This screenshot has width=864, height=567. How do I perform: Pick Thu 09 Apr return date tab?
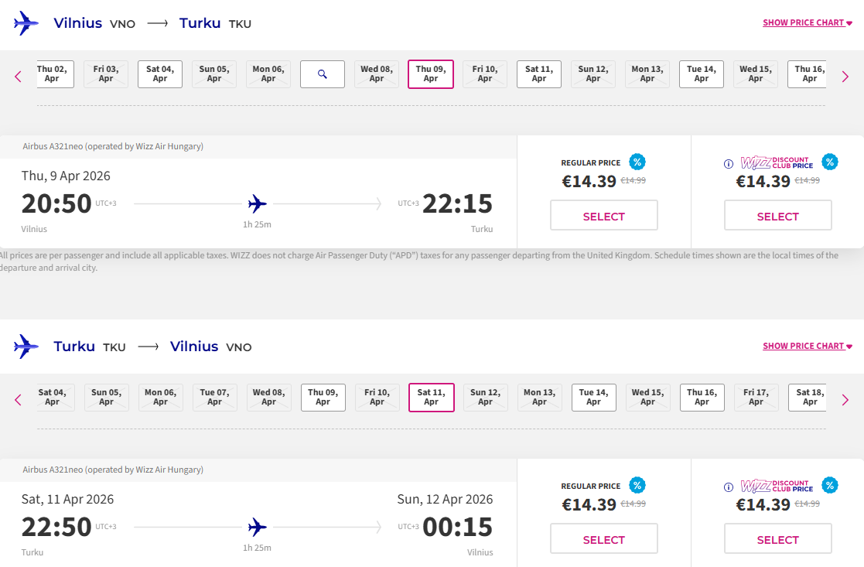coord(323,398)
